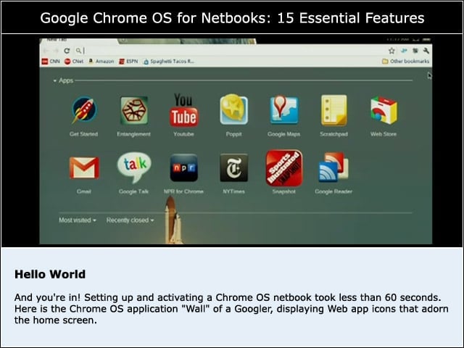The height and width of the screenshot is (348, 464).
Task: Open the Get Started rocket app
Action: coord(84,110)
